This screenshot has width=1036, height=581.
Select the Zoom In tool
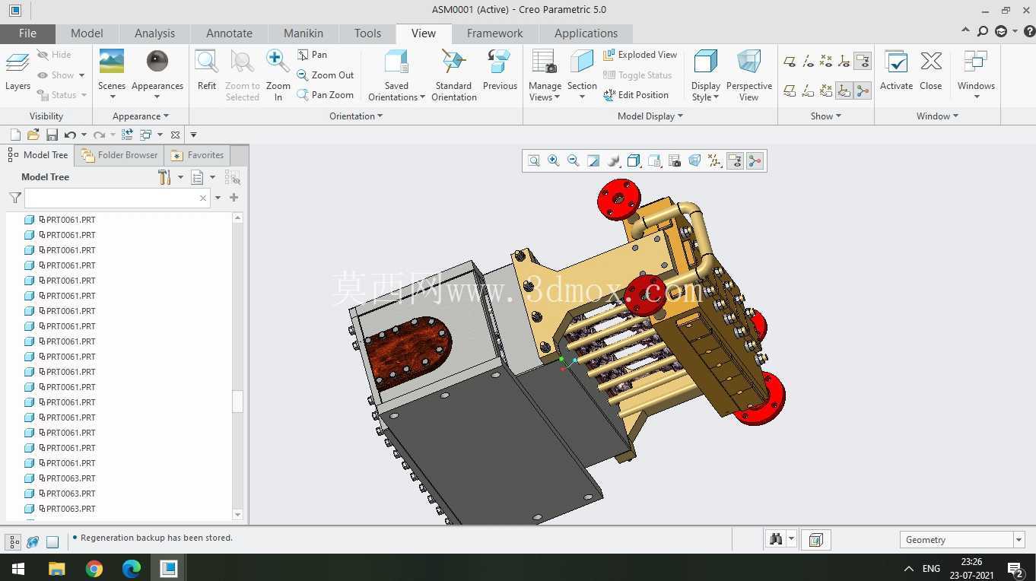278,75
